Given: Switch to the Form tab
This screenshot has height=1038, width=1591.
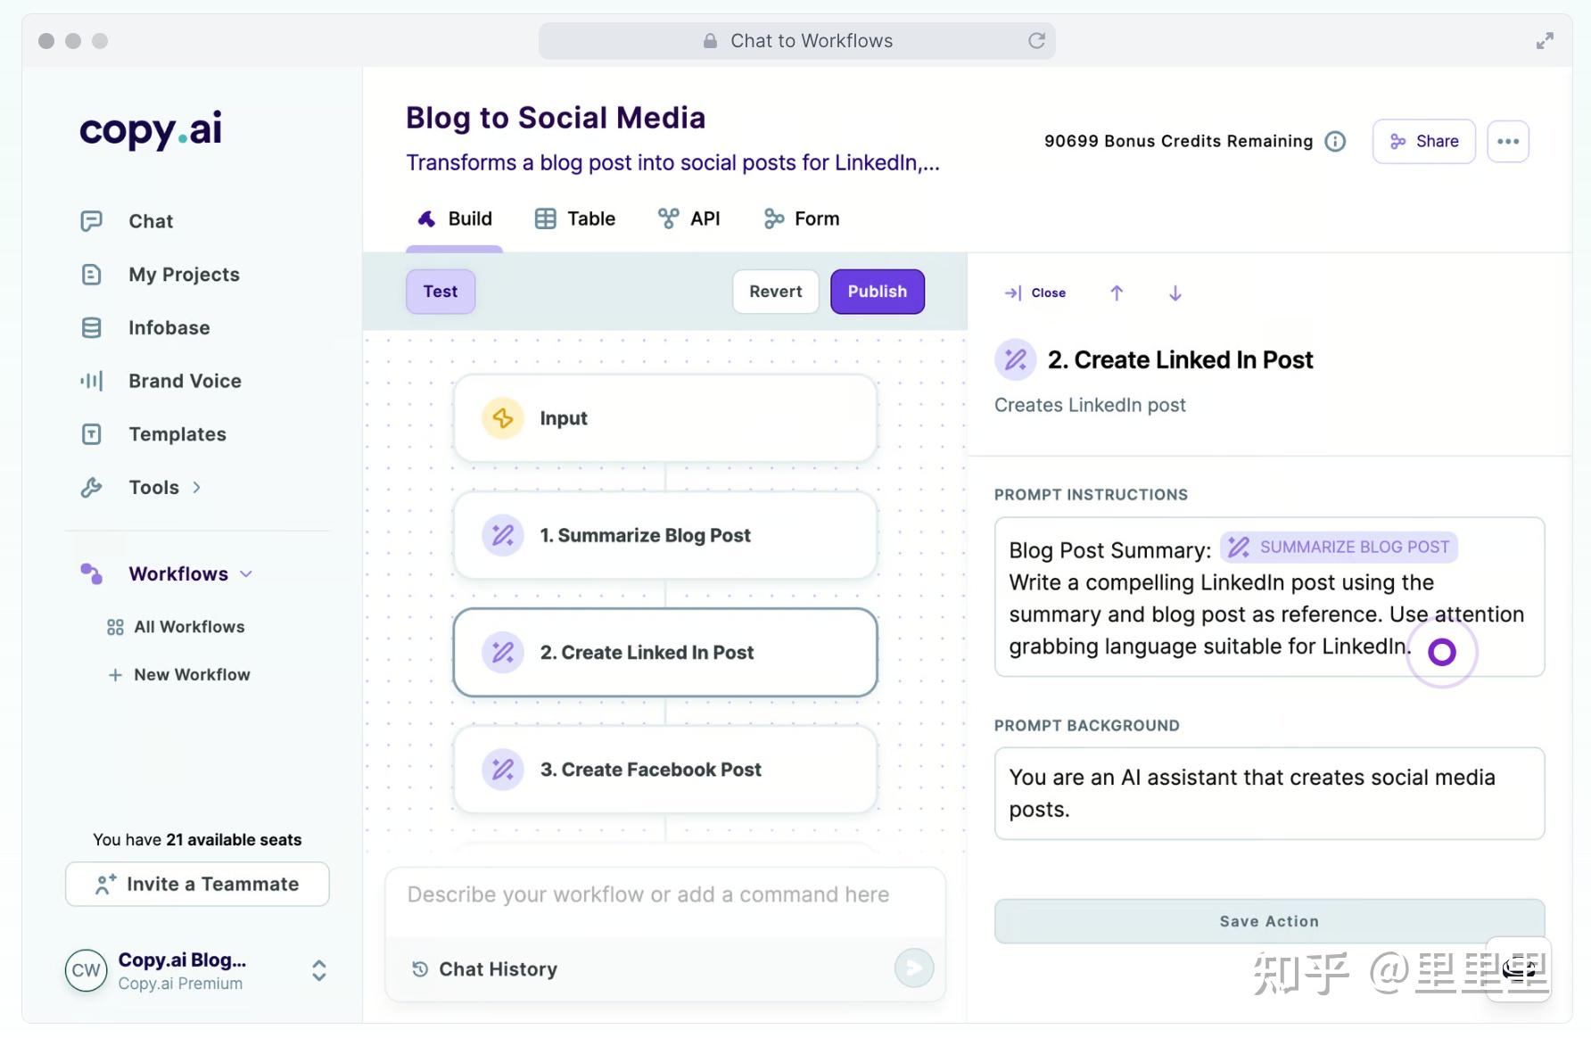Looking at the screenshot, I should click(x=802, y=219).
